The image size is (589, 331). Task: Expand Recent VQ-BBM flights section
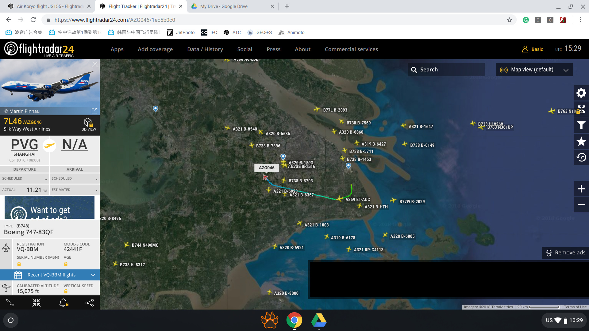coord(52,275)
